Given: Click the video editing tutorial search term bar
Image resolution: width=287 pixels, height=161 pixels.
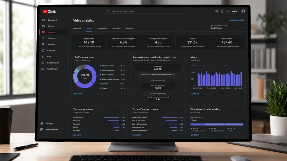Looking at the screenshot, I should click(170, 117).
